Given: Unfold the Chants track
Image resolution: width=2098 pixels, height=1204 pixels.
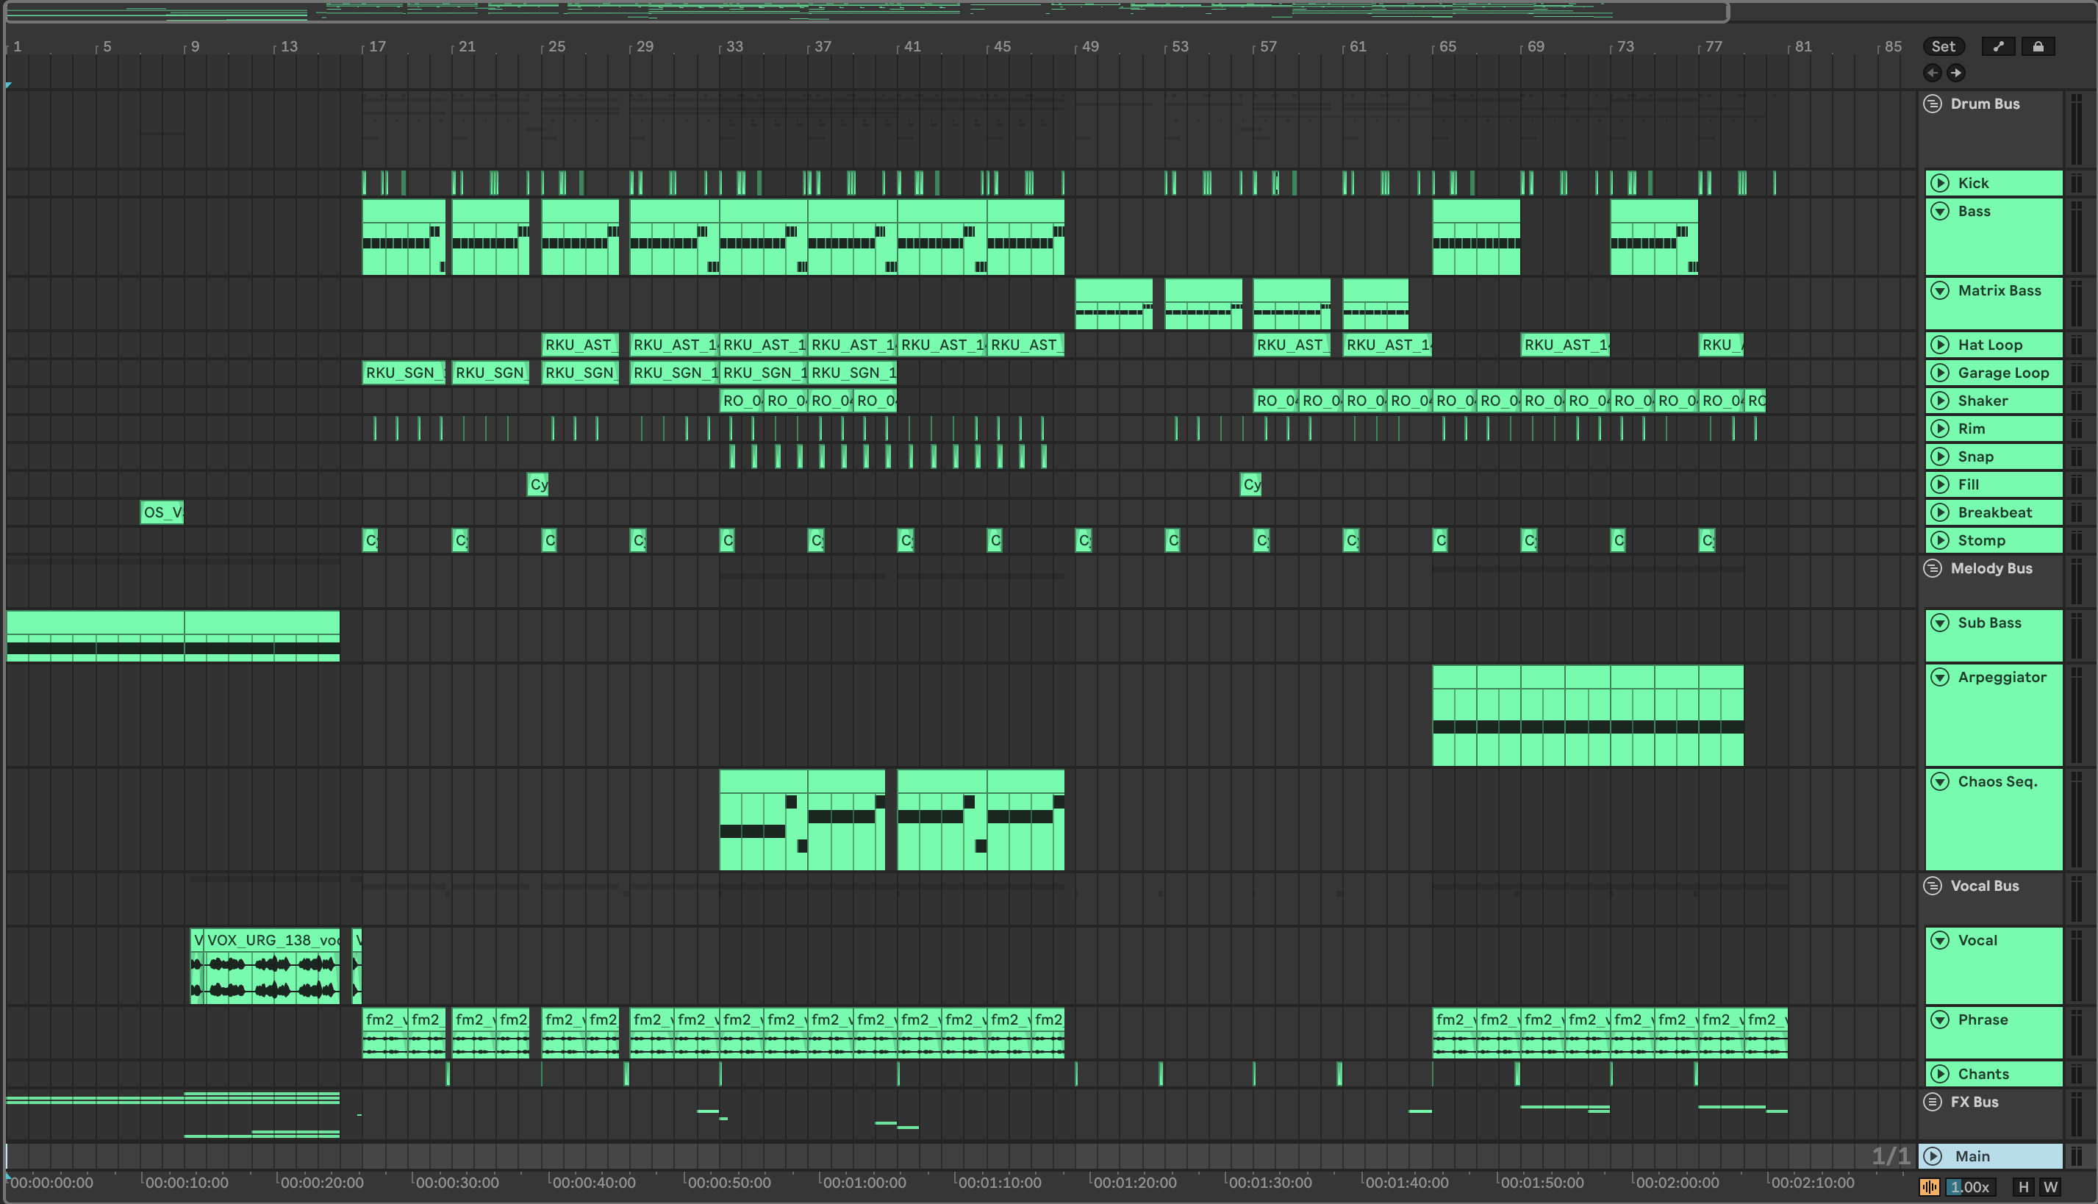Looking at the screenshot, I should coord(1939,1074).
